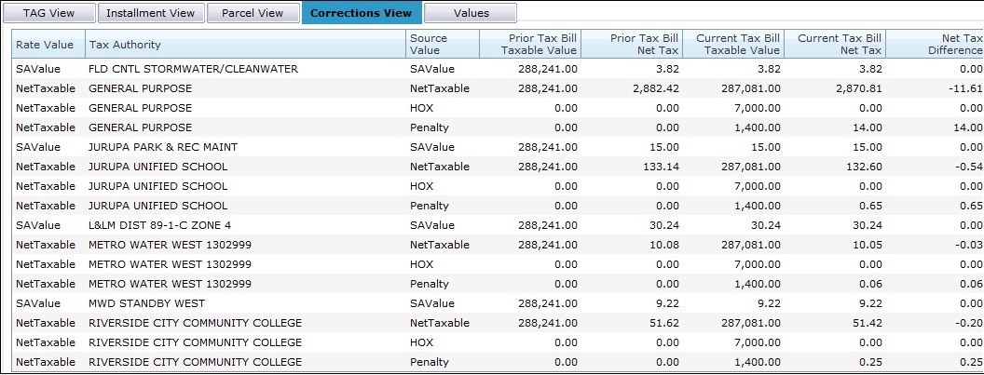
Task: Click 51.42 current net tax value
Action: point(868,323)
